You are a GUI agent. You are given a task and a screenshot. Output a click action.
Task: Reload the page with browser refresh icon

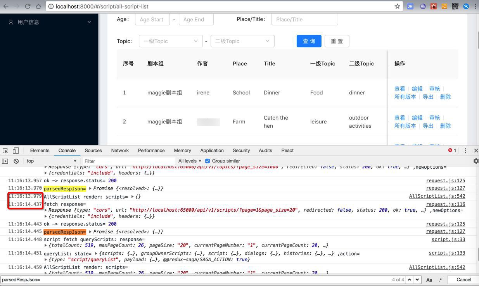(x=28, y=6)
